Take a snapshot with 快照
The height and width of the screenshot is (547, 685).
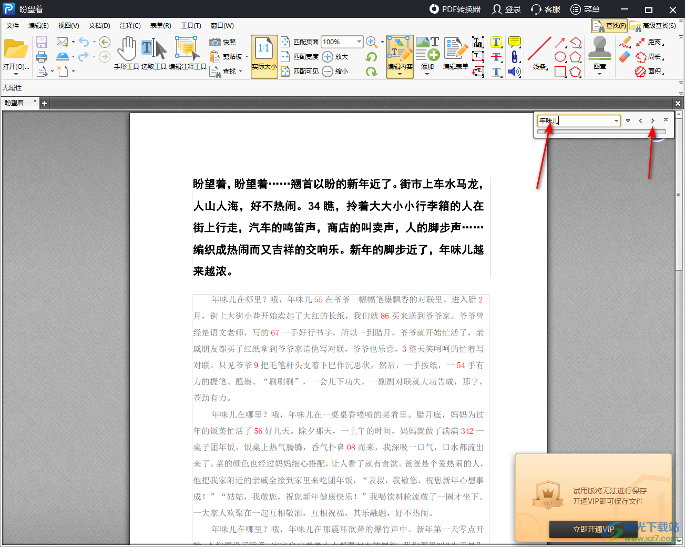point(223,42)
